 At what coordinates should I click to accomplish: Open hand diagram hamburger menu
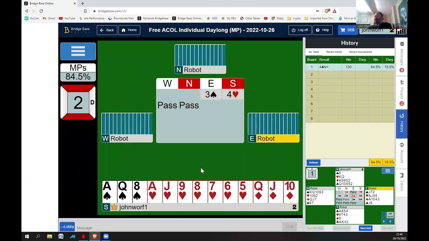point(387,171)
